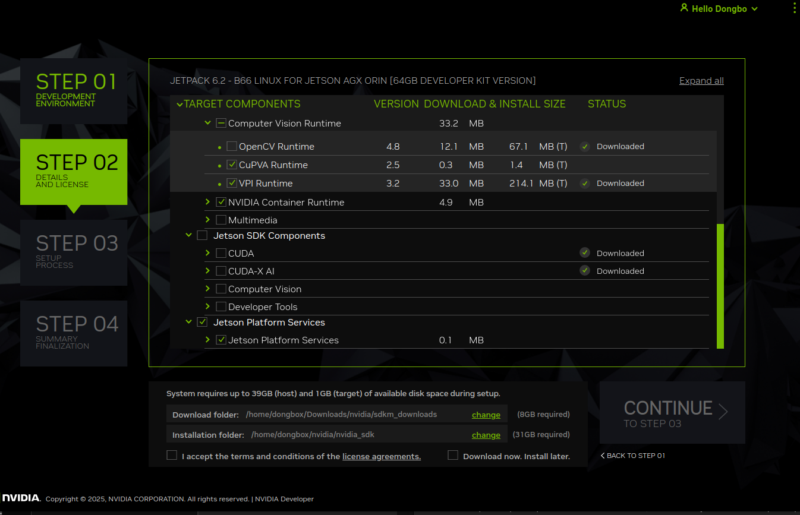Go to Step 01 Development Environment
This screenshot has height=515, width=800.
pos(74,91)
